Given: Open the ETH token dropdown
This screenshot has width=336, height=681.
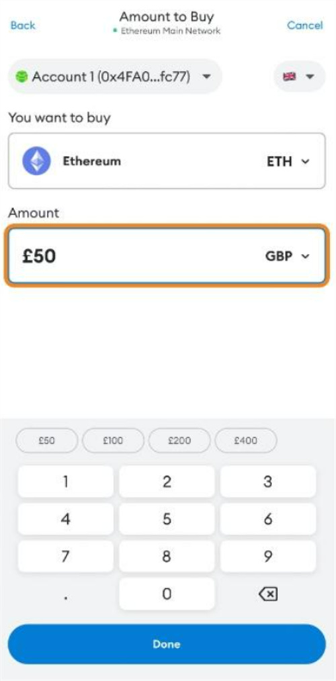Looking at the screenshot, I should [x=288, y=162].
